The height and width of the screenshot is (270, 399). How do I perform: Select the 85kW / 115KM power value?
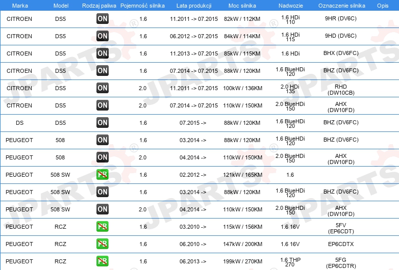242,53
